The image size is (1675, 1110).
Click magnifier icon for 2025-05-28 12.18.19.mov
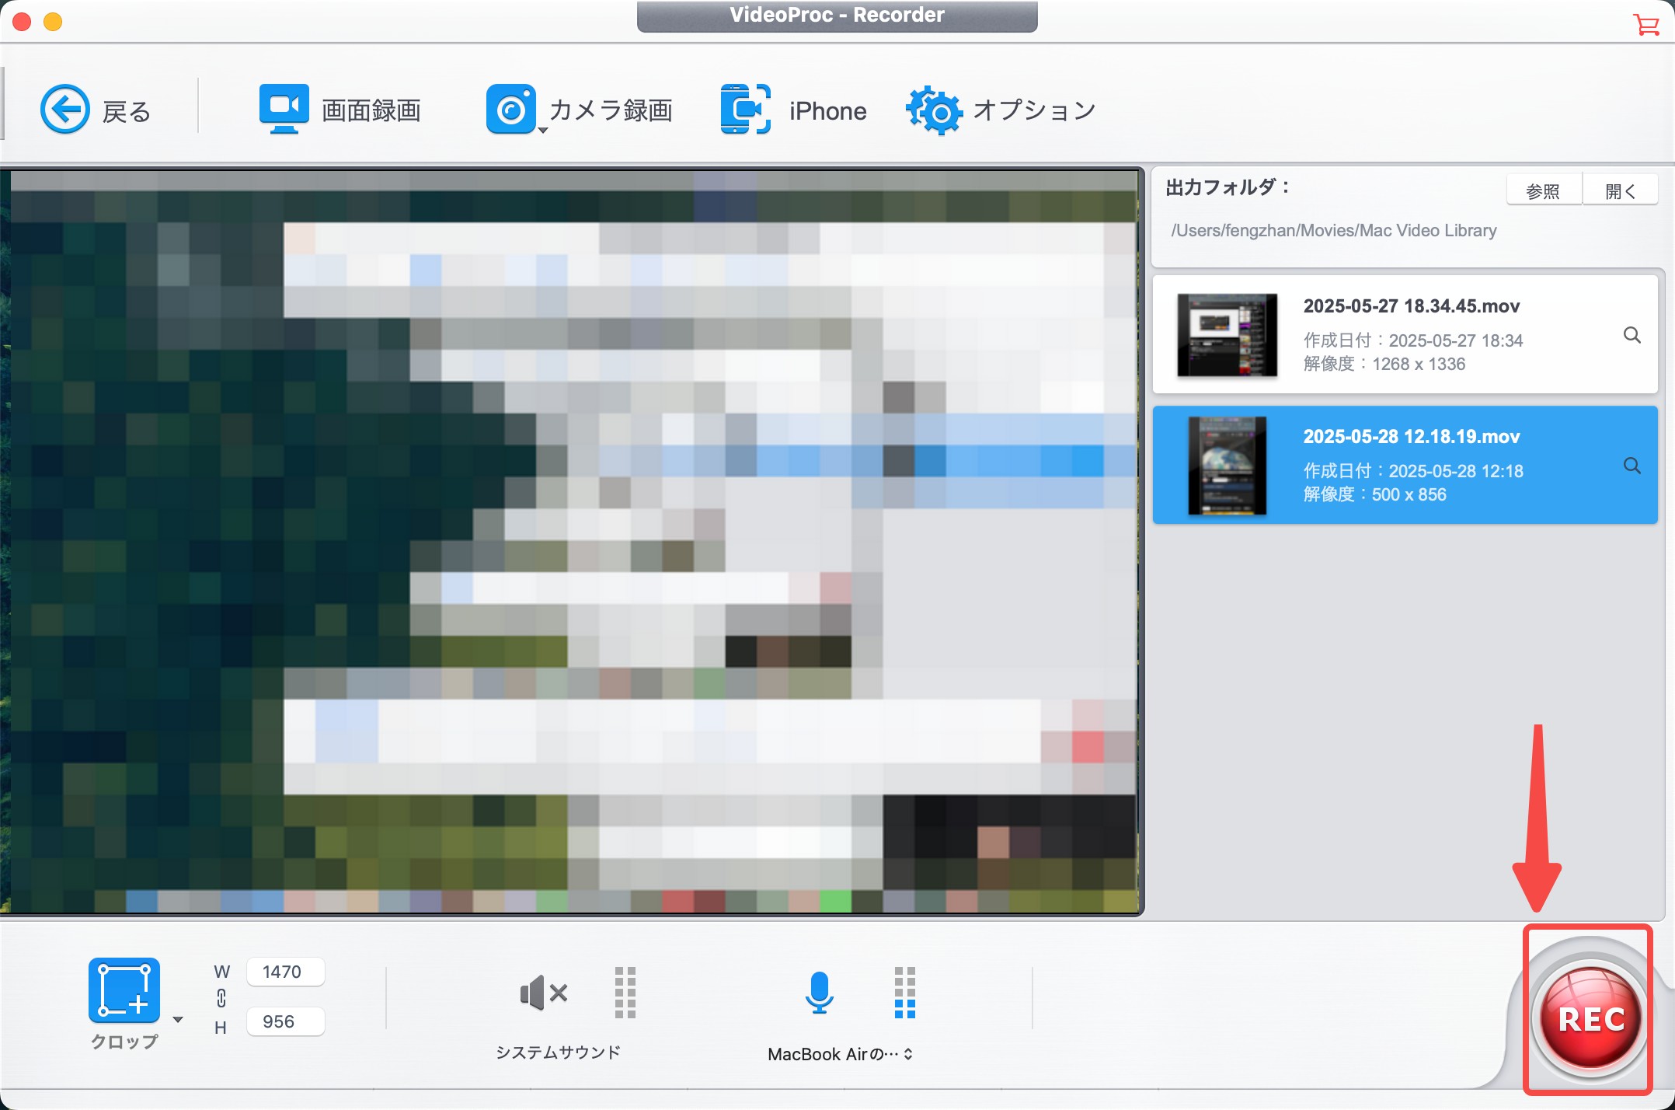[x=1632, y=466]
